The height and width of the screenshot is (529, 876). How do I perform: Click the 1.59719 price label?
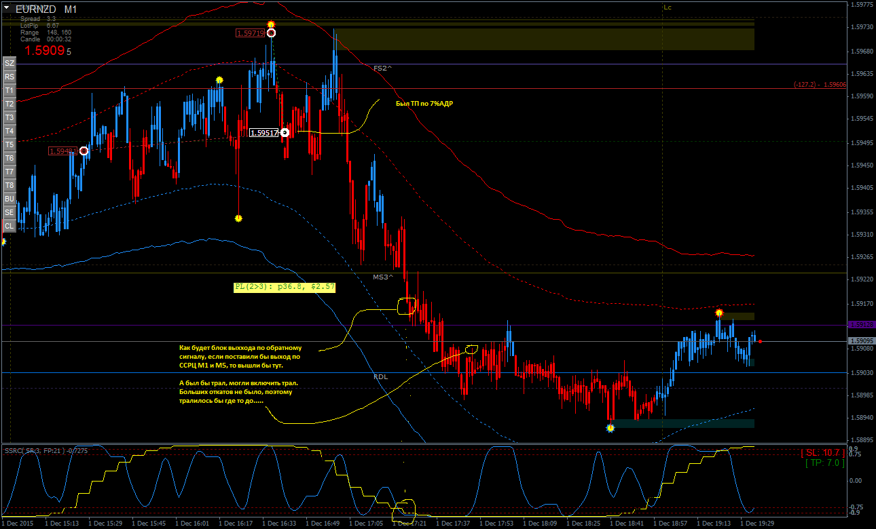coord(251,33)
